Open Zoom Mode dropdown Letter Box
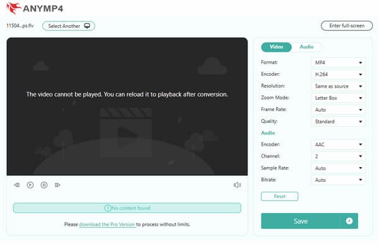379x244 pixels. [338, 98]
